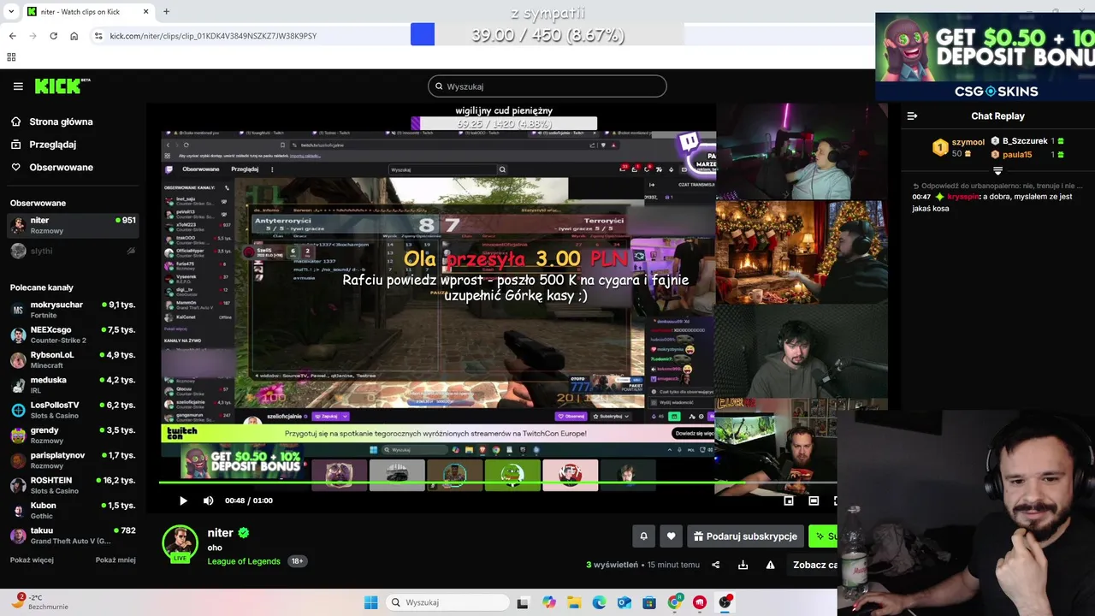
Task: Open recommended channel parisplatynov
Action: click(73, 460)
